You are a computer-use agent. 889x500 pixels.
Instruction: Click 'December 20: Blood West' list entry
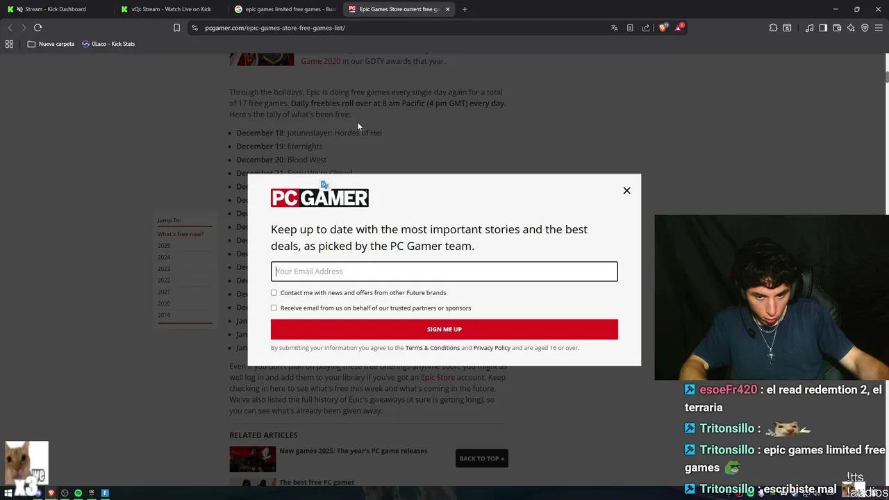point(281,160)
